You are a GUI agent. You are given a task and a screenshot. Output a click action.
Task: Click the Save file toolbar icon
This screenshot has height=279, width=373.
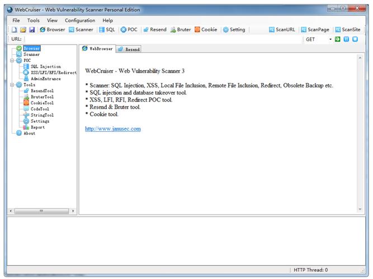(x=32, y=30)
